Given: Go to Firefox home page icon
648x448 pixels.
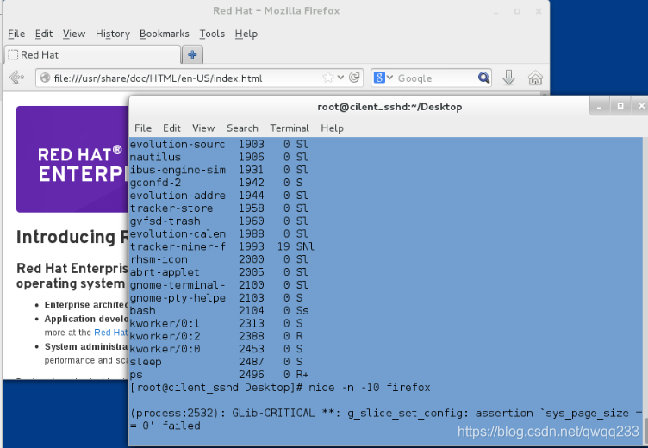Looking at the screenshot, I should (535, 78).
